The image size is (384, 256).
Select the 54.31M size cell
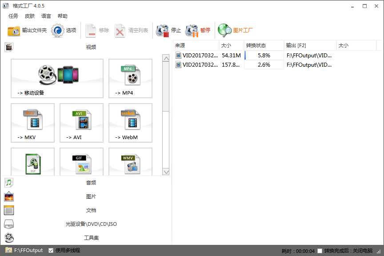(231, 56)
